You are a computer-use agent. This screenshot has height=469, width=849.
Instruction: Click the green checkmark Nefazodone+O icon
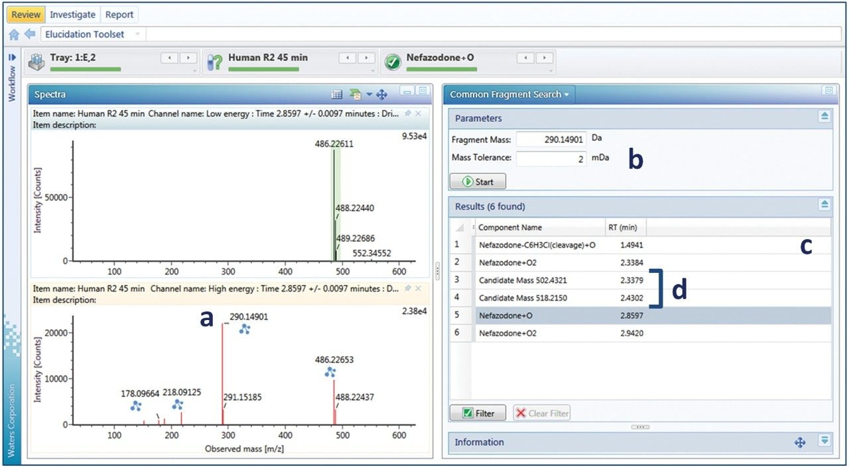click(393, 62)
